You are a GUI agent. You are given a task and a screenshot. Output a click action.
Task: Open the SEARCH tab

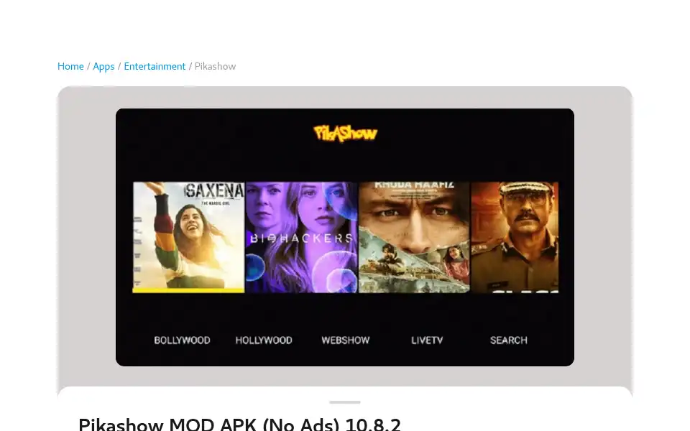coord(509,340)
